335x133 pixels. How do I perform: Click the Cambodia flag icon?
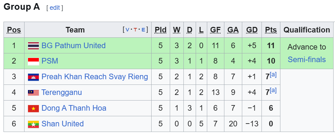[33, 77]
